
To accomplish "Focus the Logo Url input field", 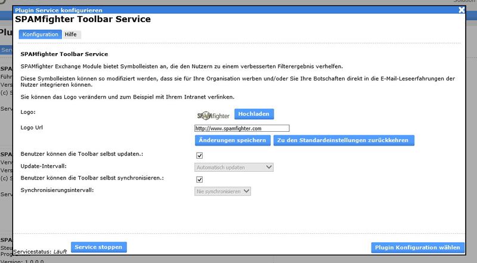I will point(242,128).
